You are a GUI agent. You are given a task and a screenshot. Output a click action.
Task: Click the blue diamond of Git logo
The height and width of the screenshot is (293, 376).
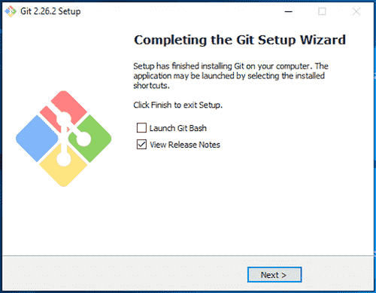(37, 139)
